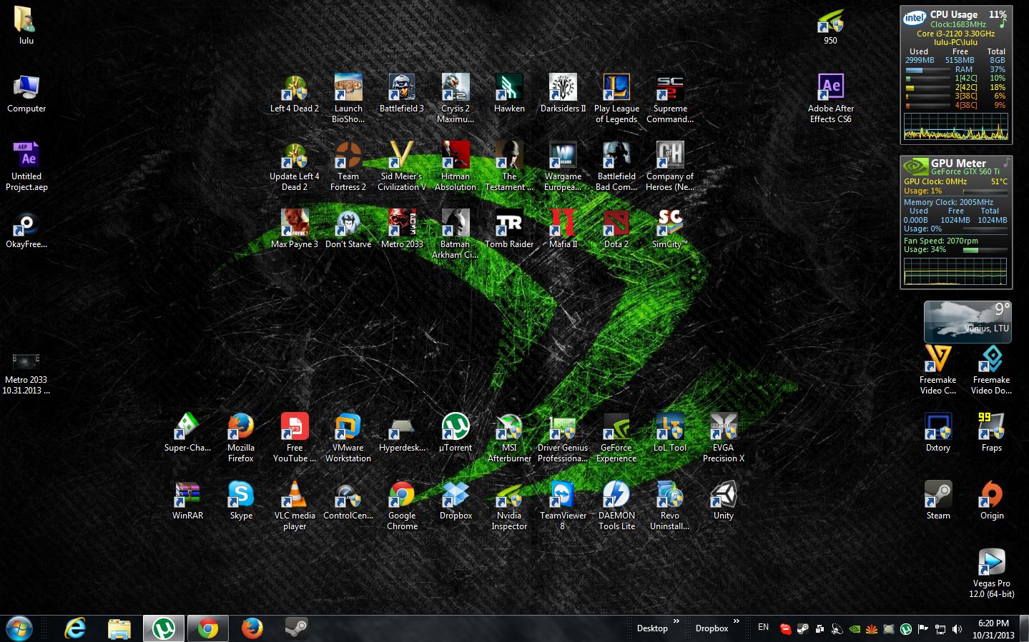Select the Skype desktop icon
The height and width of the screenshot is (642, 1029).
241,501
